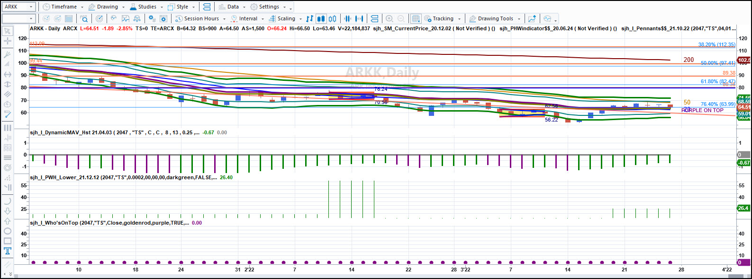This screenshot has height=279, width=752.
Task: Click the subgraph layout icon after spacing buttons
Action: 374,19
